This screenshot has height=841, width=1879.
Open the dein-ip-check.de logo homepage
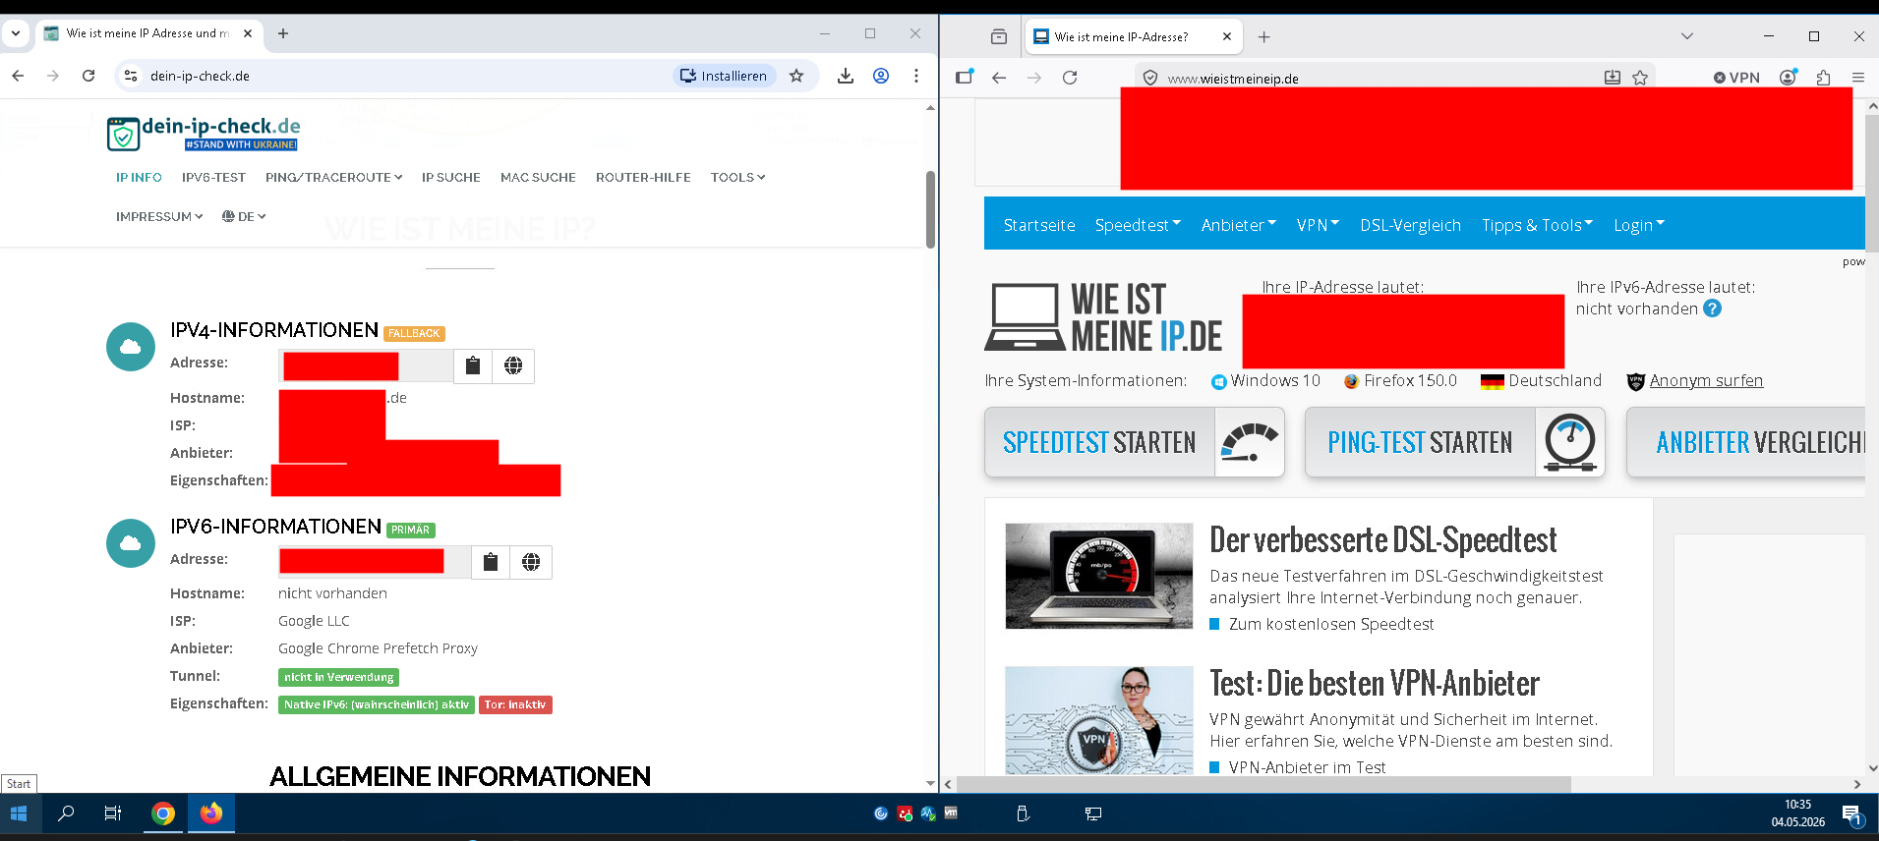pos(204,133)
